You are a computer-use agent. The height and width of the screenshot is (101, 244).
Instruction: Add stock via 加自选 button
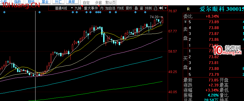tap(110, 8)
